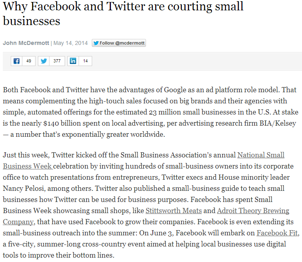Open the Facebook share count of 49
Image resolution: width=302 pixels, height=262 pixels.
coord(29,61)
